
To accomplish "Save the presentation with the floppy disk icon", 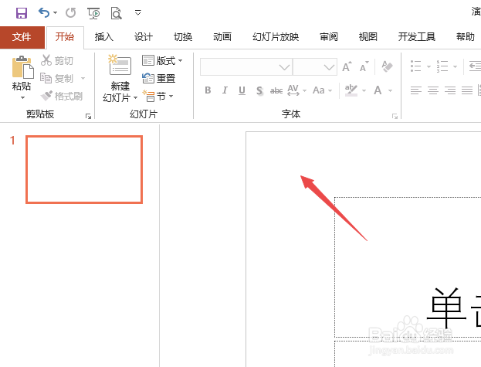I will click(22, 13).
